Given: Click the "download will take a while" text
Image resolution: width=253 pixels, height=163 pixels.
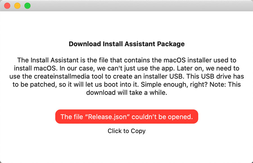Looking at the screenshot, I should click(126, 93).
